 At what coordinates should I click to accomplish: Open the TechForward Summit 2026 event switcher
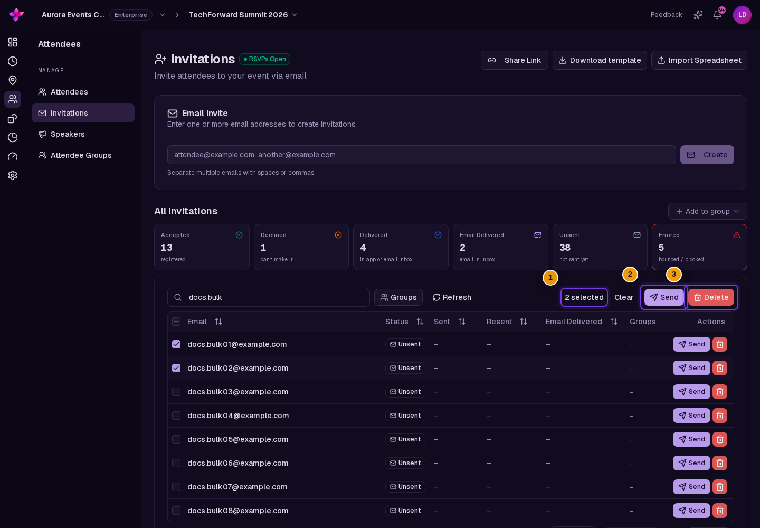click(x=243, y=15)
